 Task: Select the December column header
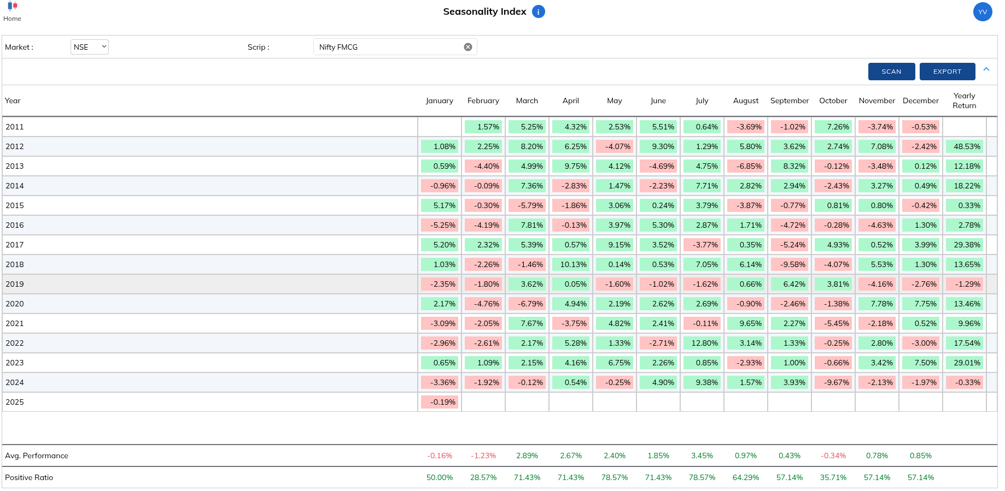tap(921, 100)
